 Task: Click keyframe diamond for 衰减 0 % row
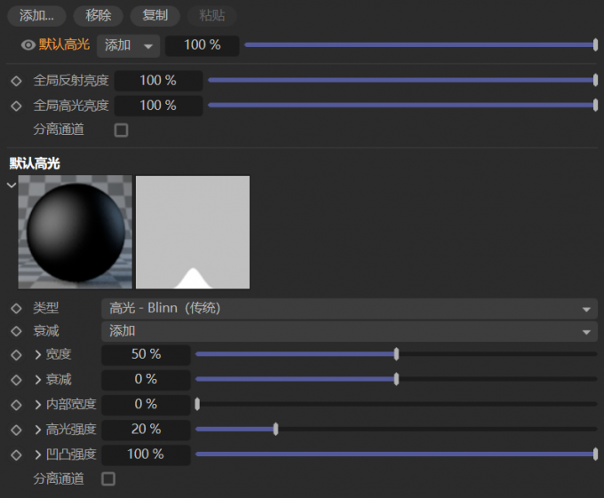[x=16, y=380]
